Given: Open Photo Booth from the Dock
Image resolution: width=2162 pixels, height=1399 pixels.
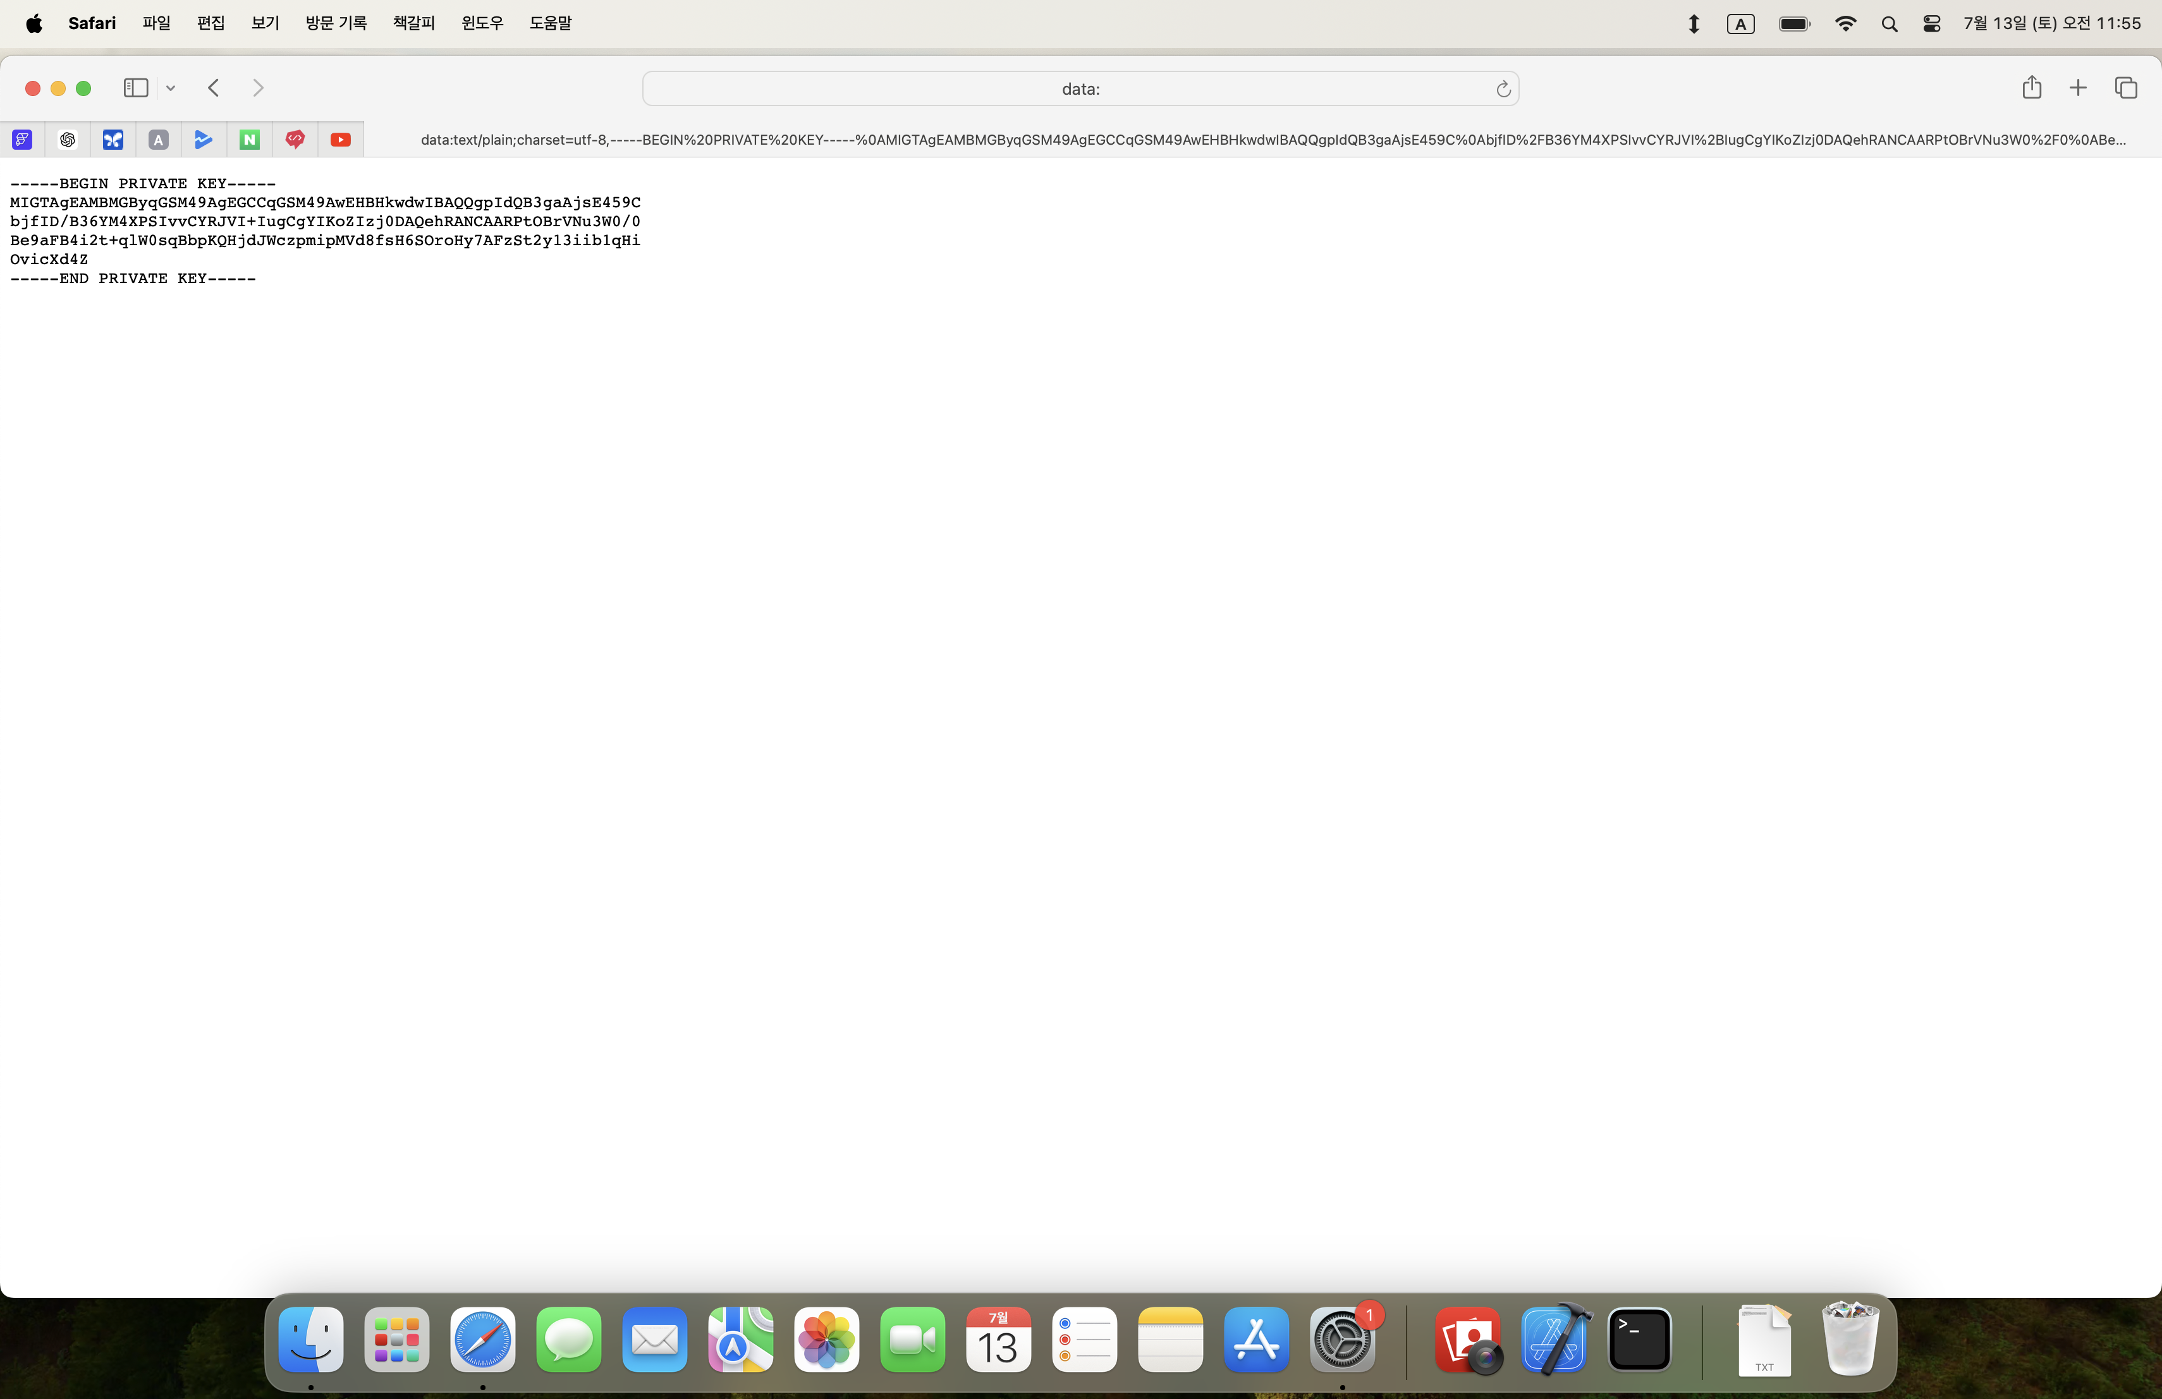Looking at the screenshot, I should click(x=1468, y=1339).
